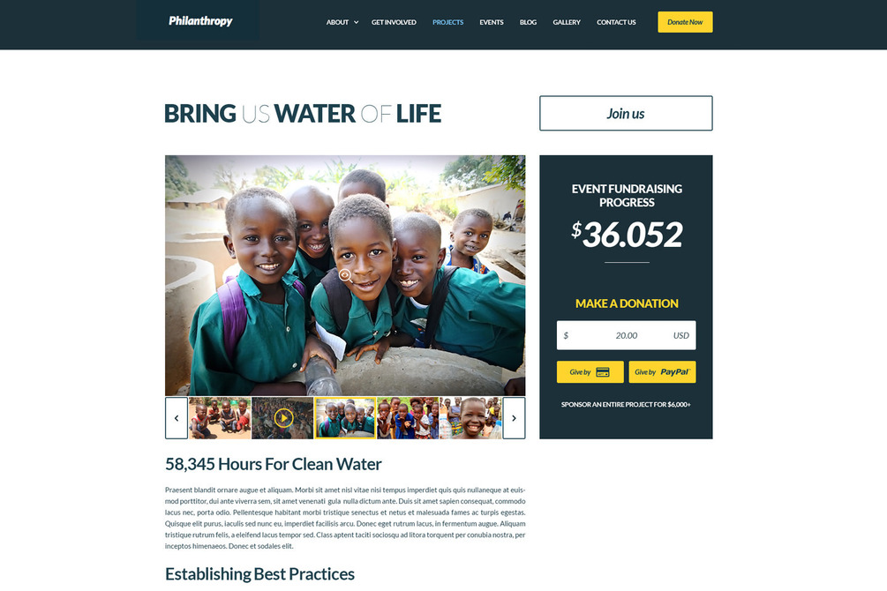Click the Donate Now button
Screen dimensions: 887x591
pos(685,22)
